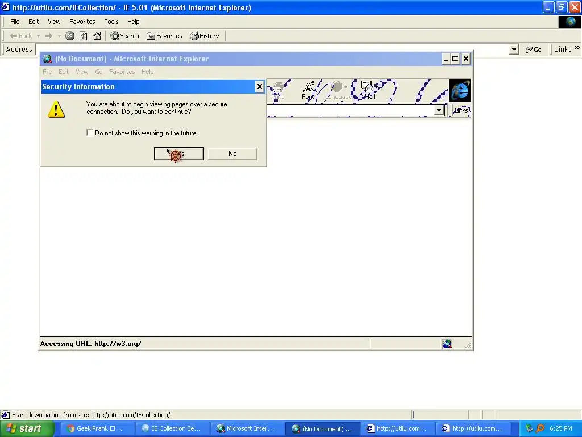Click the magnifier icon in system tray
The image size is (582, 437).
click(541, 428)
